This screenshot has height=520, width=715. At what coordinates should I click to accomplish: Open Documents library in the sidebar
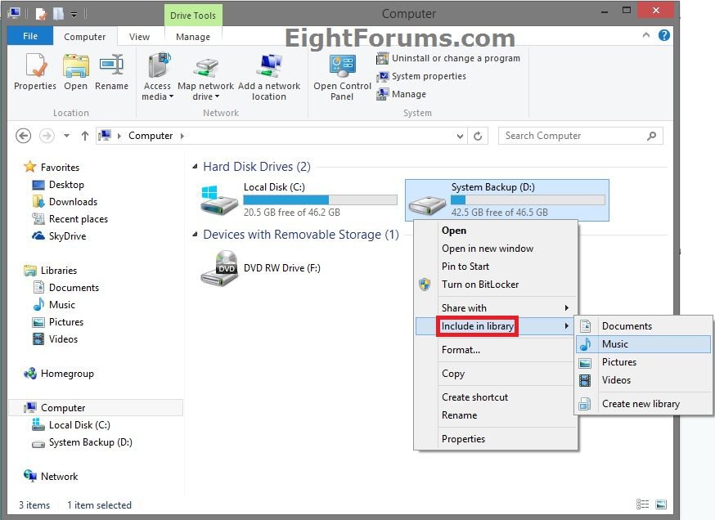coord(65,288)
